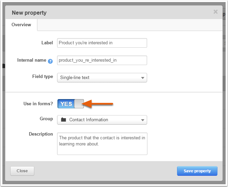Click the Internal name help question-mark icon
The image size is (228, 187).
click(50, 61)
